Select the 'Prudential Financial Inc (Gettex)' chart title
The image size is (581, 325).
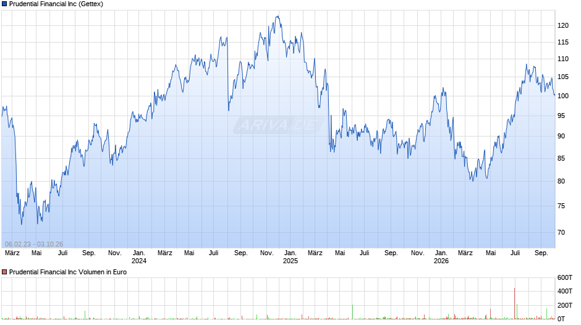pyautogui.click(x=56, y=4)
